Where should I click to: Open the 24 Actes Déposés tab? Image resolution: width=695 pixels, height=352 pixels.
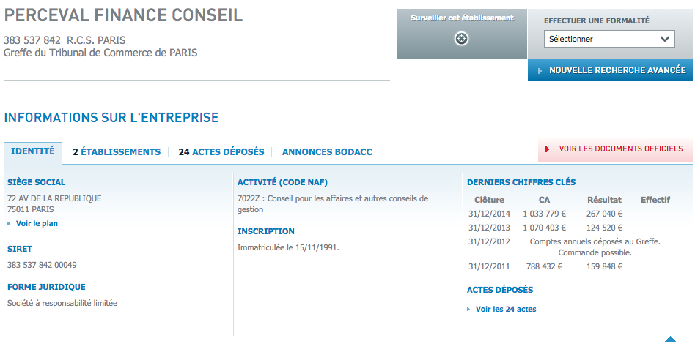click(221, 152)
